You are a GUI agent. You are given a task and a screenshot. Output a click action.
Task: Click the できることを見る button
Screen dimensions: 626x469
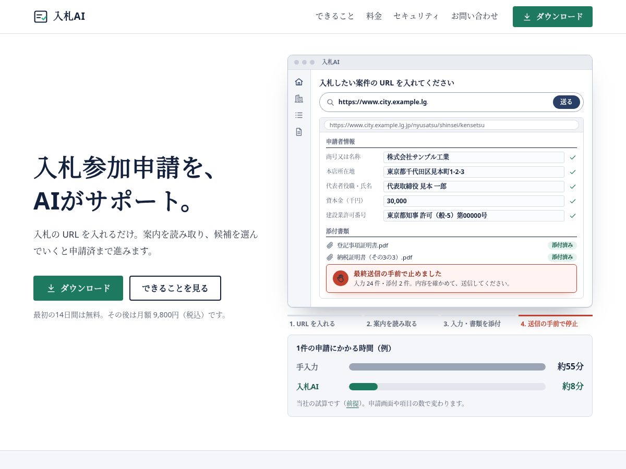tap(175, 288)
